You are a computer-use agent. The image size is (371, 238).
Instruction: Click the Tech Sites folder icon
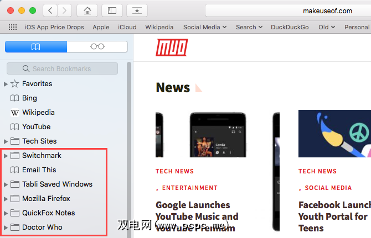[15, 141]
